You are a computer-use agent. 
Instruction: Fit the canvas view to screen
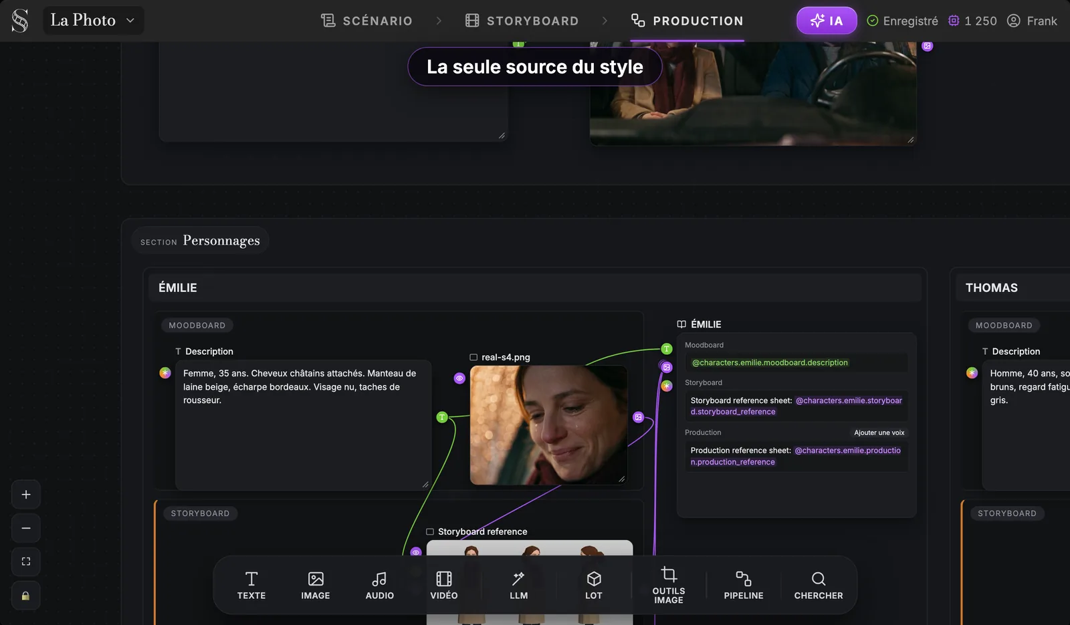click(x=26, y=561)
